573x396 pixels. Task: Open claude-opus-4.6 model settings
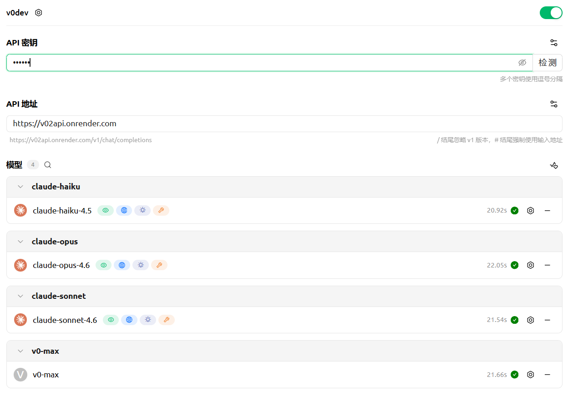[530, 265]
